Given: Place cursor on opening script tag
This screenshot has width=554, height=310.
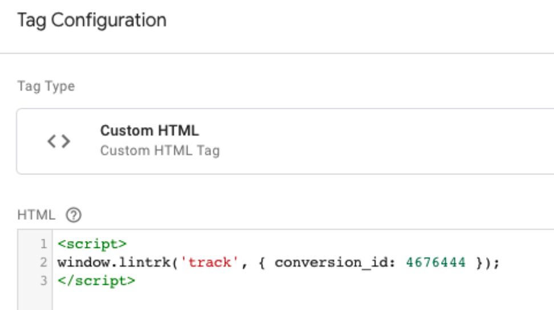Looking at the screenshot, I should click(92, 244).
